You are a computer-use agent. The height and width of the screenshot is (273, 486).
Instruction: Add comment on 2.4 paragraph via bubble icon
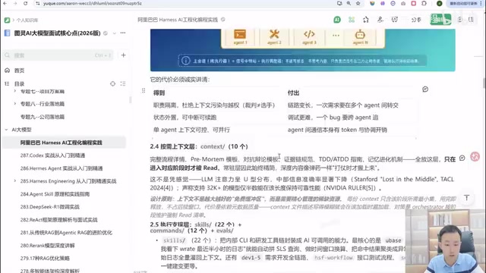462,158
